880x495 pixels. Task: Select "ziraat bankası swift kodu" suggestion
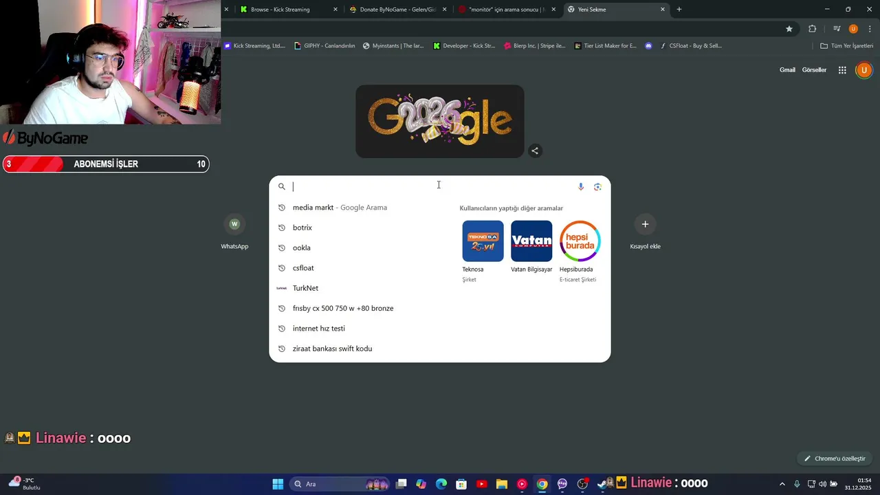coord(362,349)
